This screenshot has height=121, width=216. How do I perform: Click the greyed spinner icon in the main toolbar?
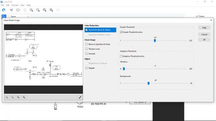coord(58,10)
